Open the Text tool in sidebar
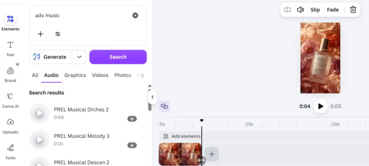Viewport: 369px width, 166px height. click(x=10, y=45)
